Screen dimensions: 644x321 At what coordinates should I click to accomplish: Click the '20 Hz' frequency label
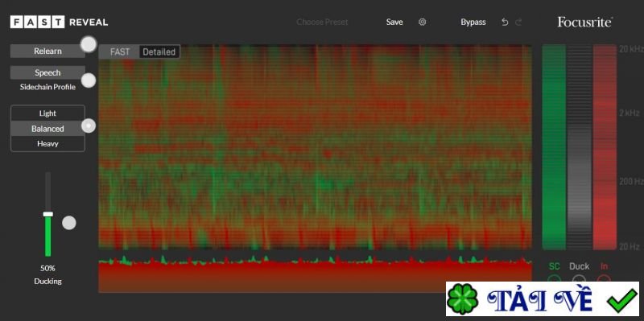(630, 247)
